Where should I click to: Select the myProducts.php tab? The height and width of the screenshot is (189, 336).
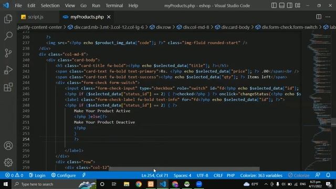pyautogui.click(x=87, y=17)
